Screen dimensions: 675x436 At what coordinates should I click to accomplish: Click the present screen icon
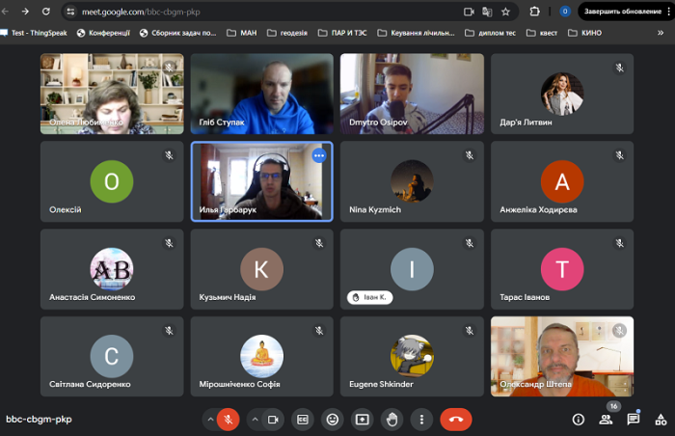click(362, 420)
